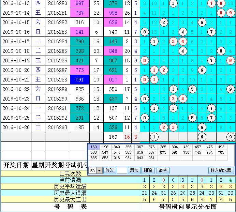Select 457 in the number list
Viewport: 236px width, 212px height.
(198, 147)
